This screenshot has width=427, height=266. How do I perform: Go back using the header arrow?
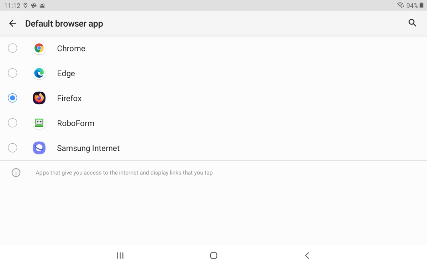(13, 23)
